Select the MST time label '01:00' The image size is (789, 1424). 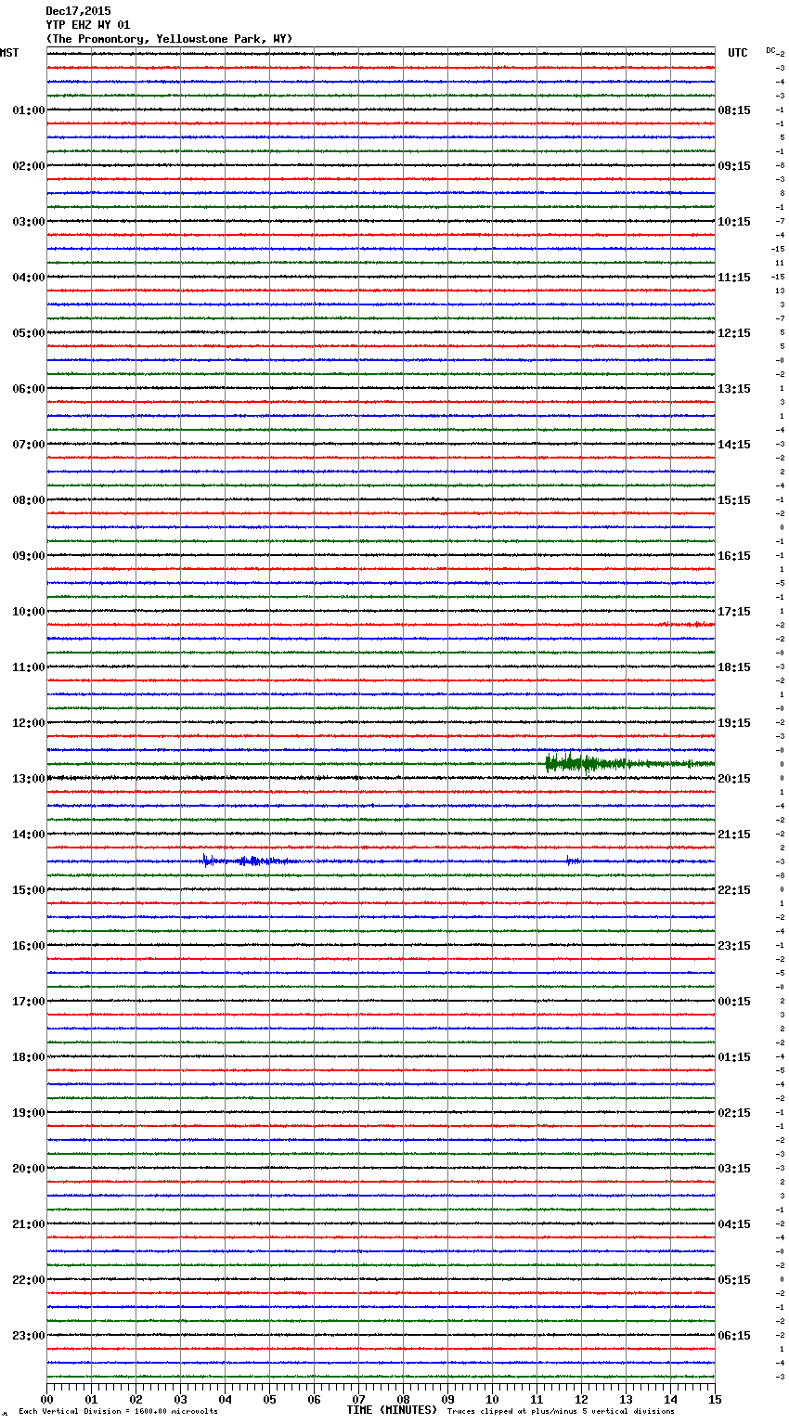click(x=29, y=110)
